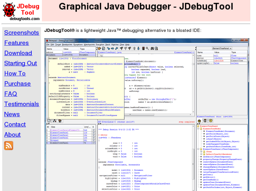Click the grayed-out middle run toolbar icon
This screenshot has width=256, height=191.
tap(125, 48)
